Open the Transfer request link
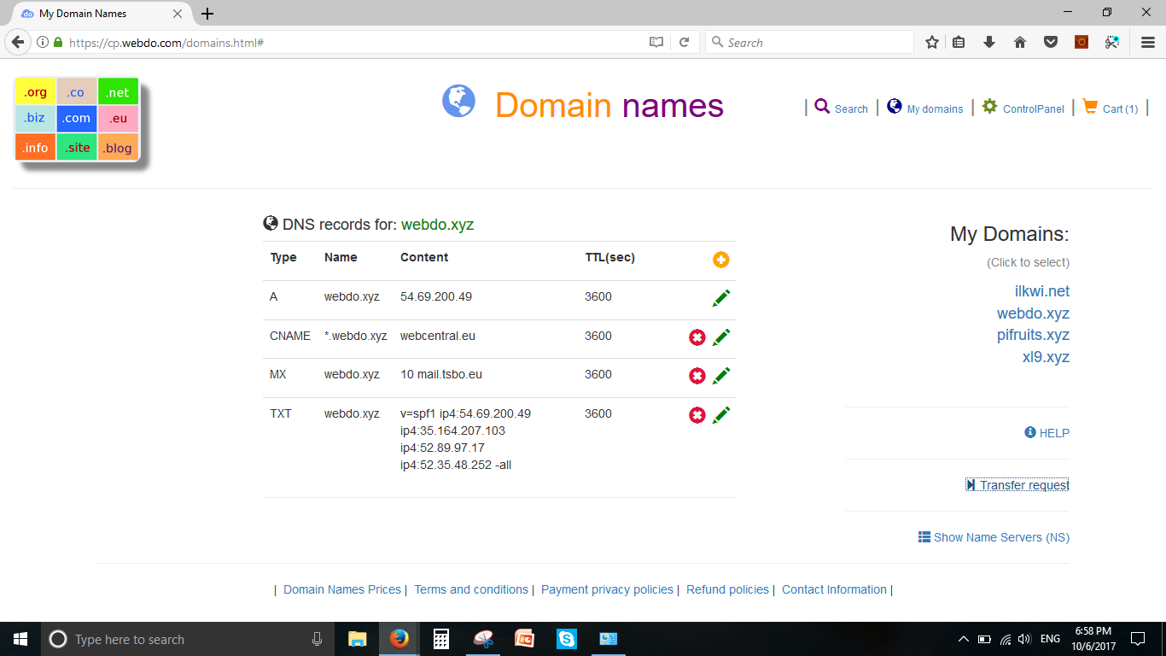Viewport: 1166px width, 656px height. 1017,485
